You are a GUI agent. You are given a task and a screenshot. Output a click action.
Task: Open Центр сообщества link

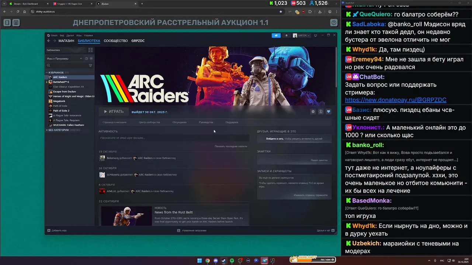149,122
